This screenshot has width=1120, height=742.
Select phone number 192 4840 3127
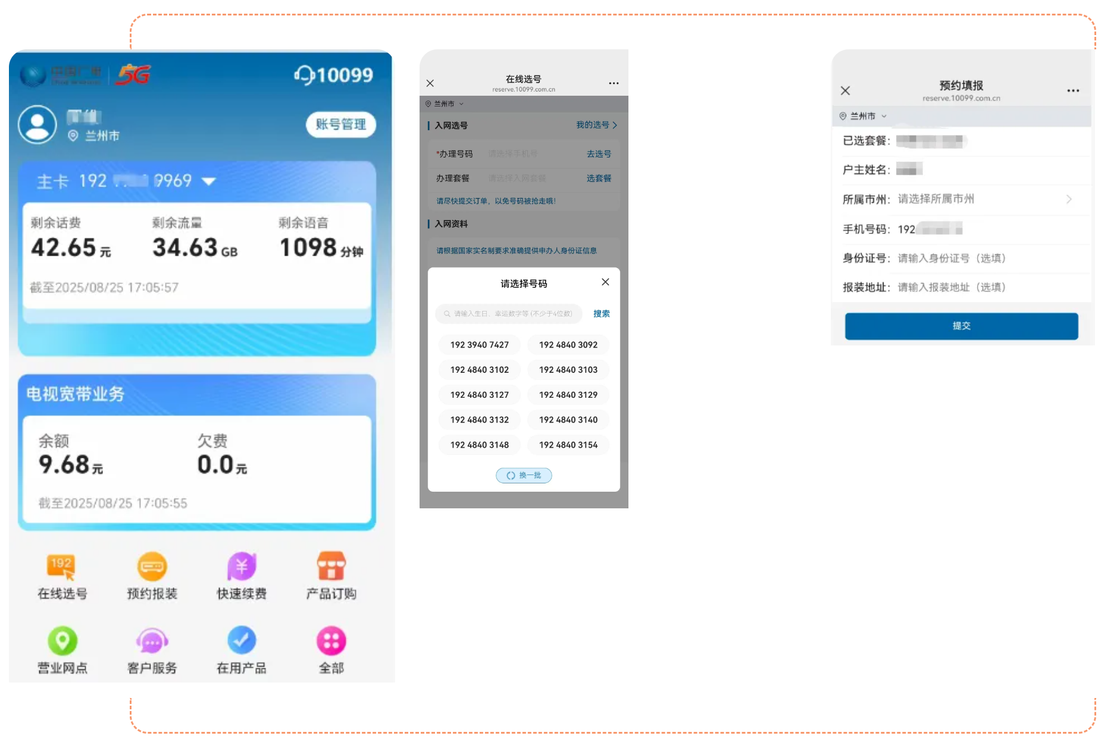479,395
